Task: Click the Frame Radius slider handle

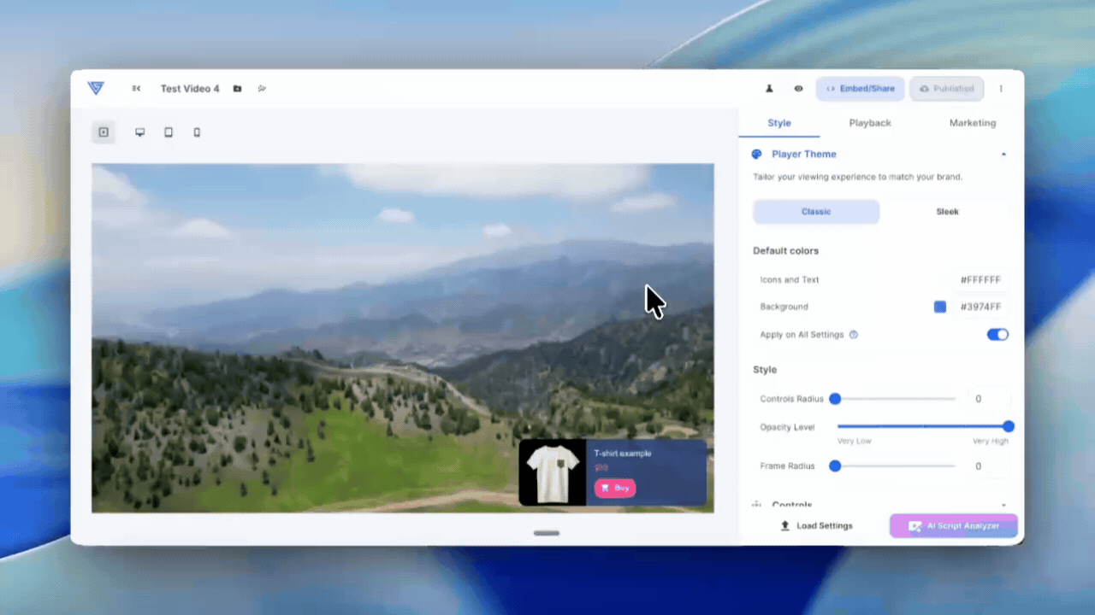Action: click(x=835, y=466)
